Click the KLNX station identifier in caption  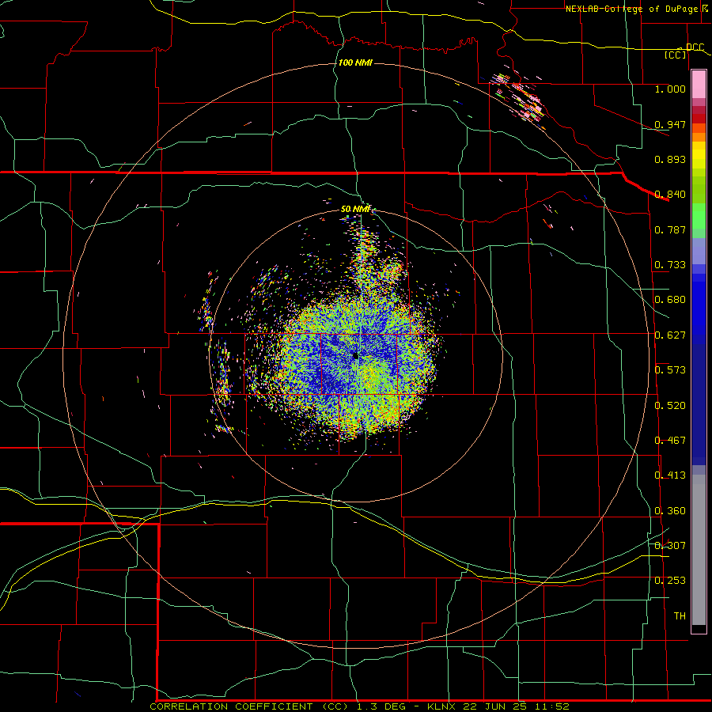pyautogui.click(x=442, y=706)
